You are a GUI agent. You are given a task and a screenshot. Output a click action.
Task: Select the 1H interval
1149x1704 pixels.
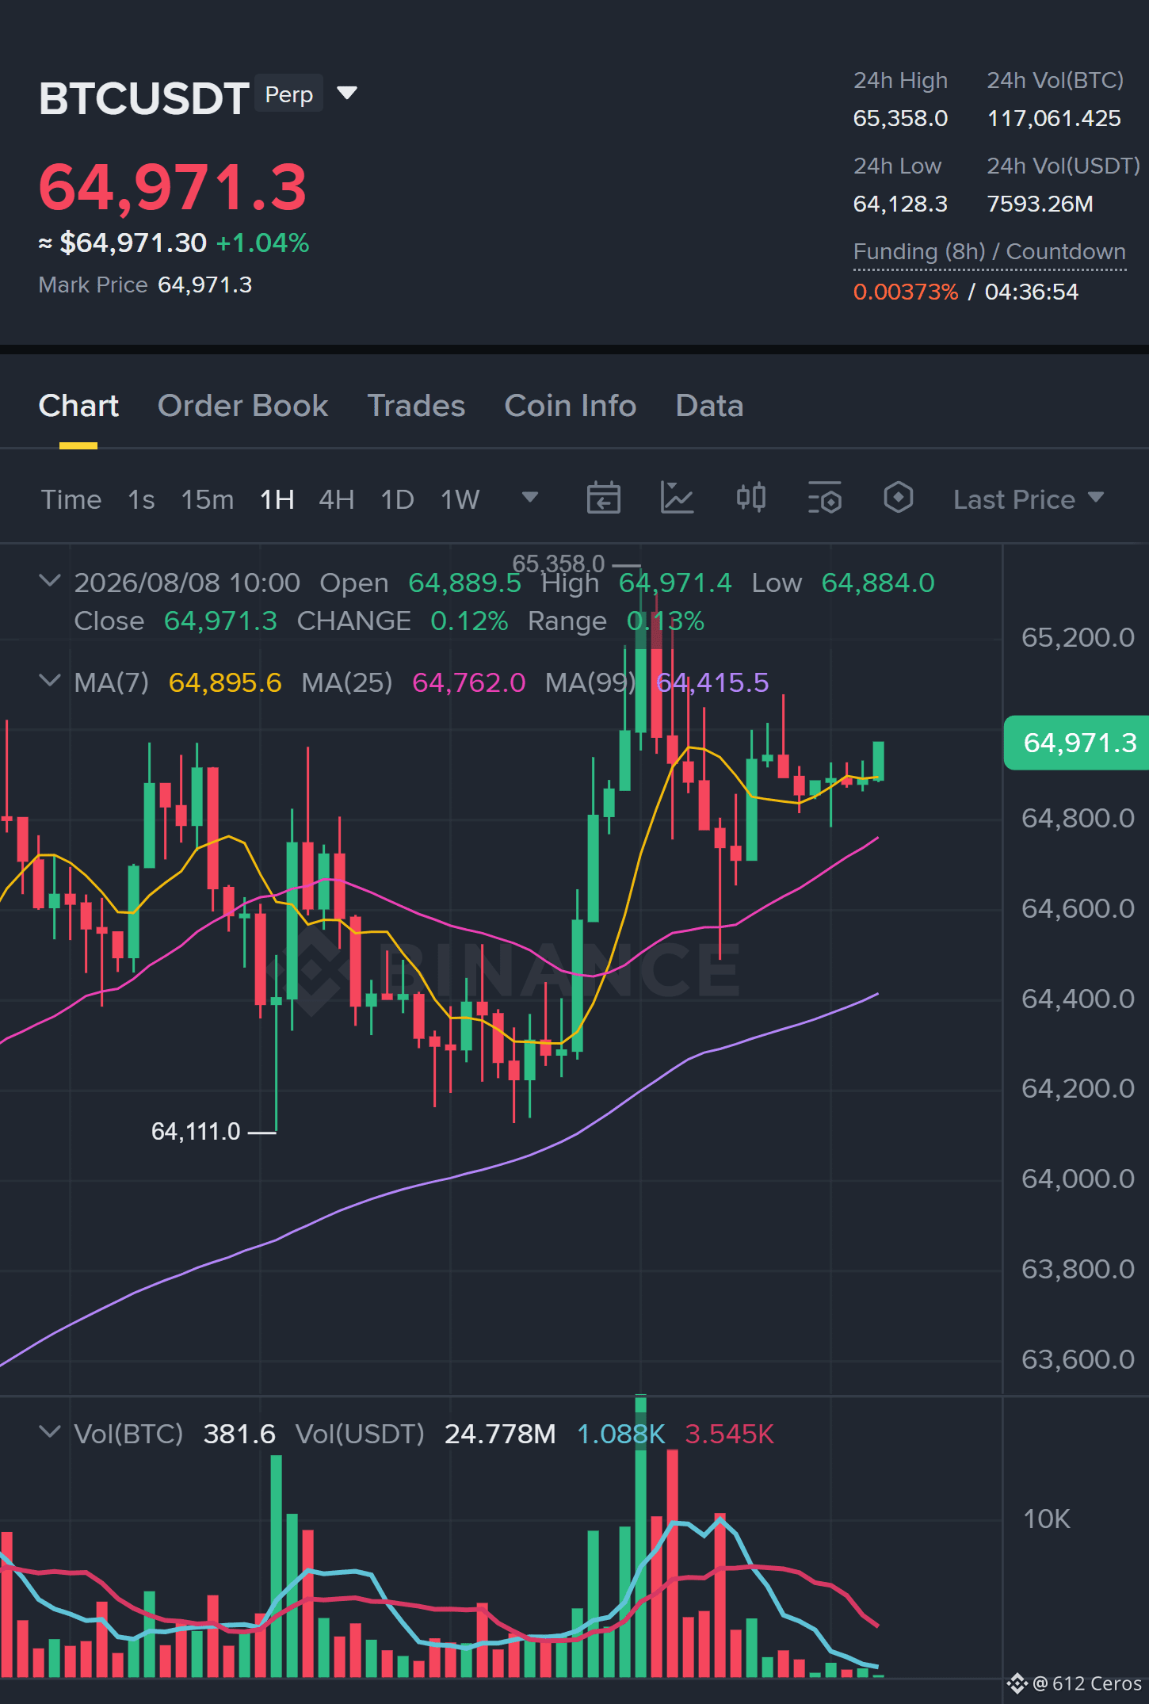277,499
